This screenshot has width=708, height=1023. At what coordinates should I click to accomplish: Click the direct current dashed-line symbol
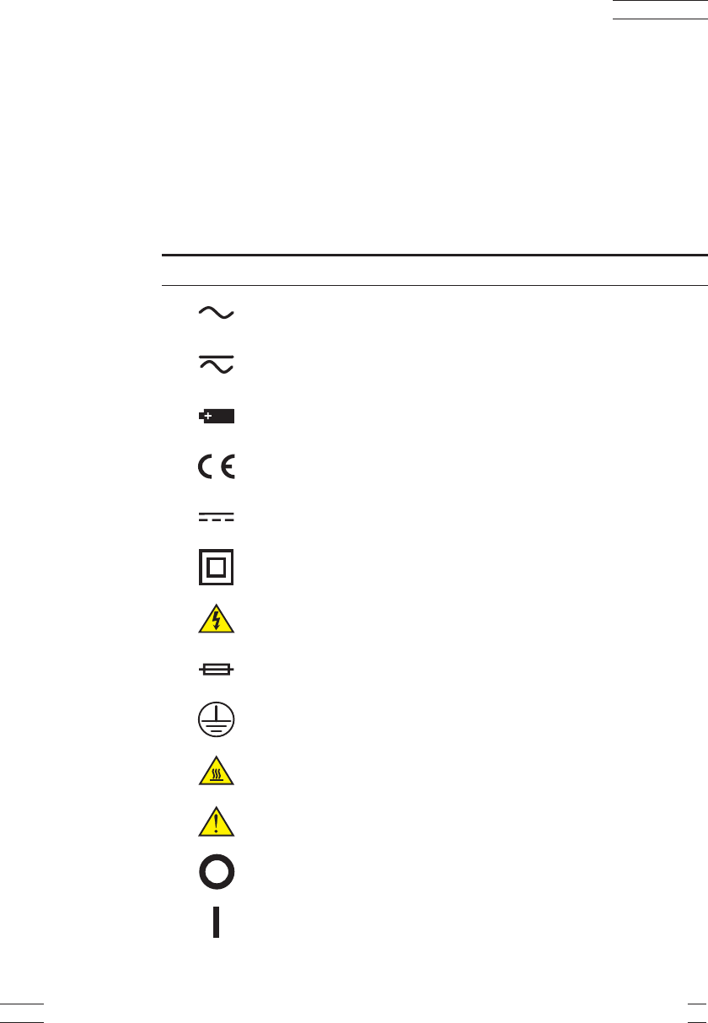pos(216,516)
